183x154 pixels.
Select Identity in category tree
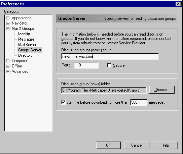[x=24, y=34]
